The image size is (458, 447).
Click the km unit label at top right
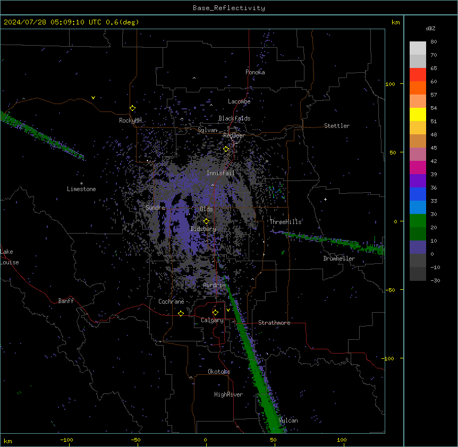pos(395,22)
